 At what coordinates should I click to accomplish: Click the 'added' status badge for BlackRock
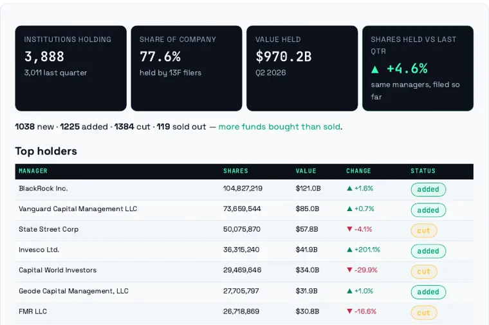coord(428,189)
